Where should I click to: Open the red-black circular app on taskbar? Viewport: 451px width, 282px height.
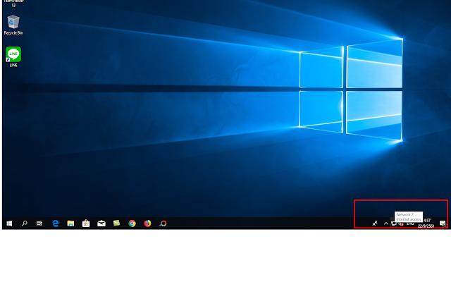click(163, 223)
